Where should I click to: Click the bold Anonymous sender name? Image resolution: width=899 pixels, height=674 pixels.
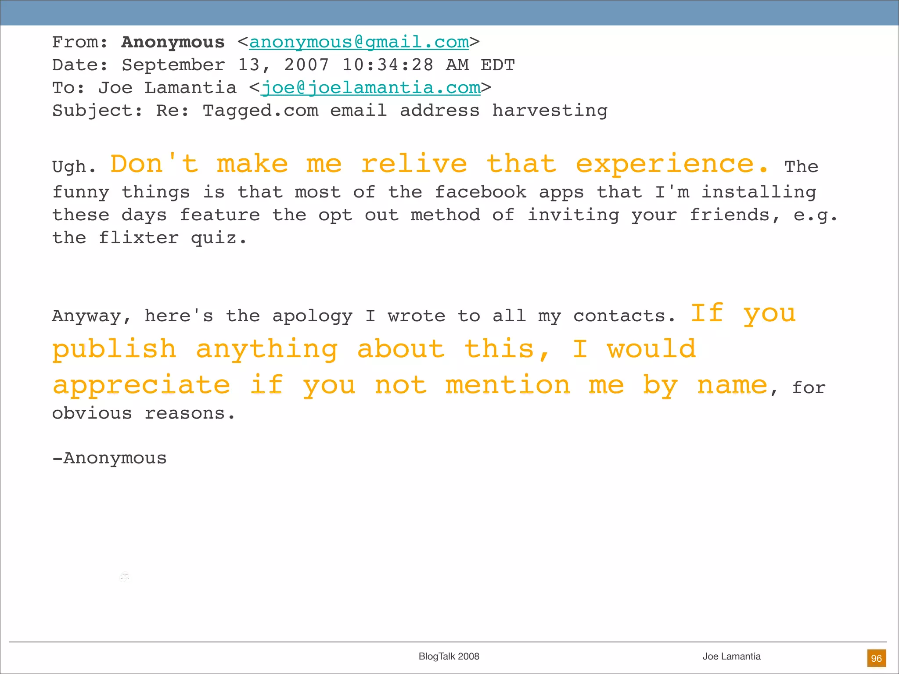pyautogui.click(x=173, y=42)
